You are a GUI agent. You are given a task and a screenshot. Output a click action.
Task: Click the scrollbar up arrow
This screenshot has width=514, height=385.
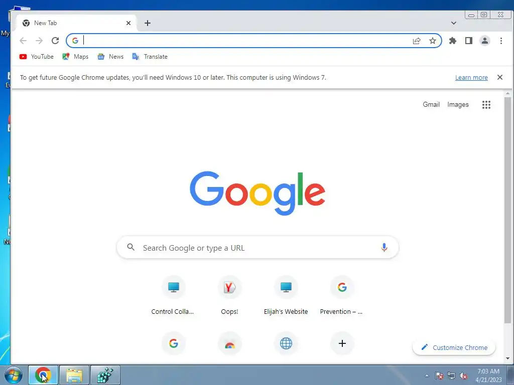(x=508, y=94)
